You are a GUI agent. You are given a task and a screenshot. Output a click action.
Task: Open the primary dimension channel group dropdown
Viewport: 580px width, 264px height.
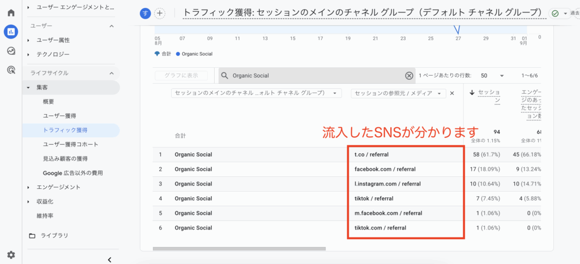click(257, 93)
